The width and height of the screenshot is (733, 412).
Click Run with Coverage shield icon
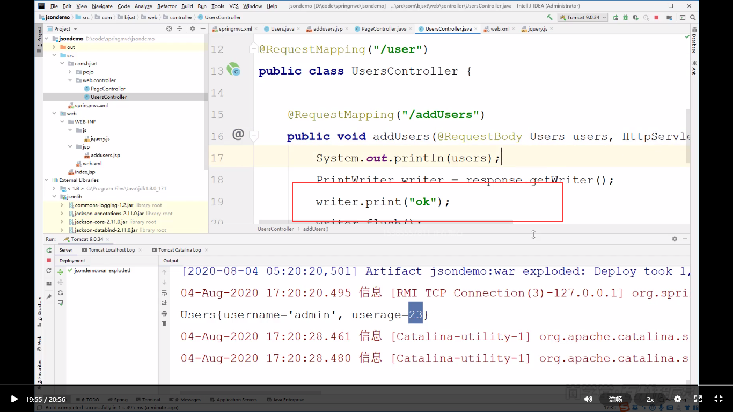click(x=636, y=17)
